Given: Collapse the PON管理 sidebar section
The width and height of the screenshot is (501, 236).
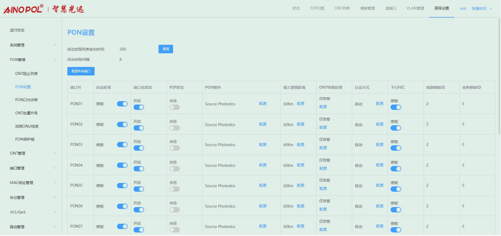Looking at the screenshot, I should point(55,60).
